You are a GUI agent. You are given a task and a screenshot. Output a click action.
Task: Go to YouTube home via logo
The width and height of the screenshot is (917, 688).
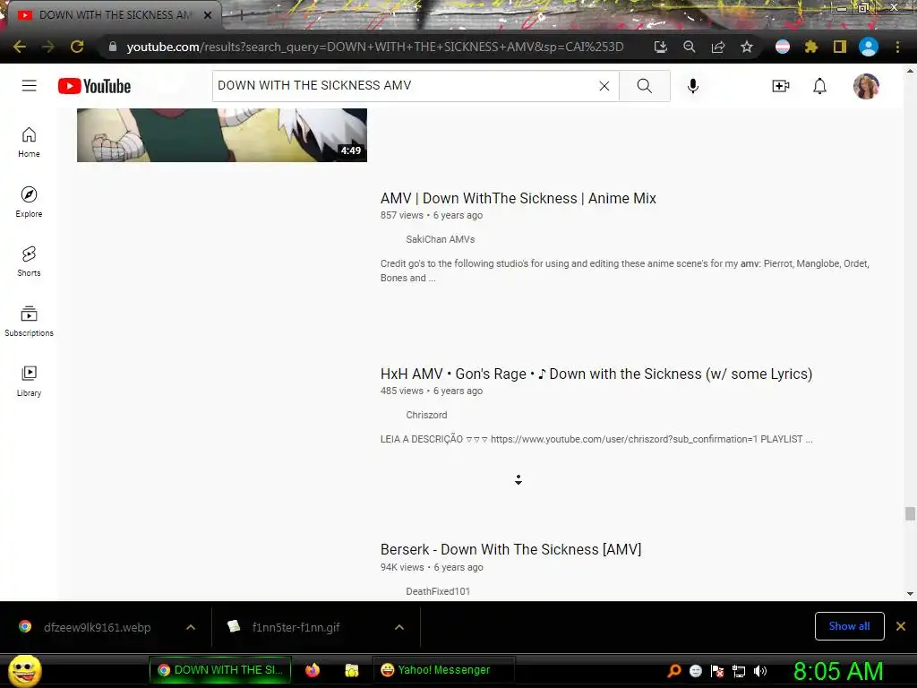tap(94, 86)
